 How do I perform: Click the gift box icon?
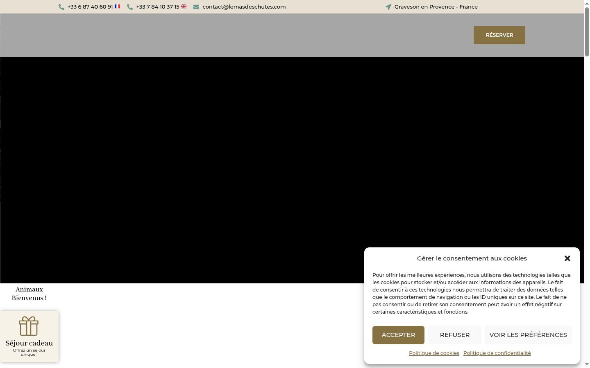(29, 326)
